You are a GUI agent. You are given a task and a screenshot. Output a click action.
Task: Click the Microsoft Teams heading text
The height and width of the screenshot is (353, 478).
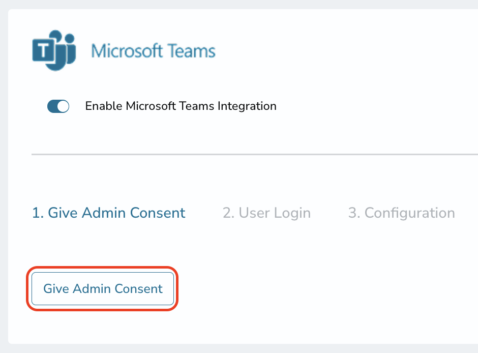tap(154, 50)
